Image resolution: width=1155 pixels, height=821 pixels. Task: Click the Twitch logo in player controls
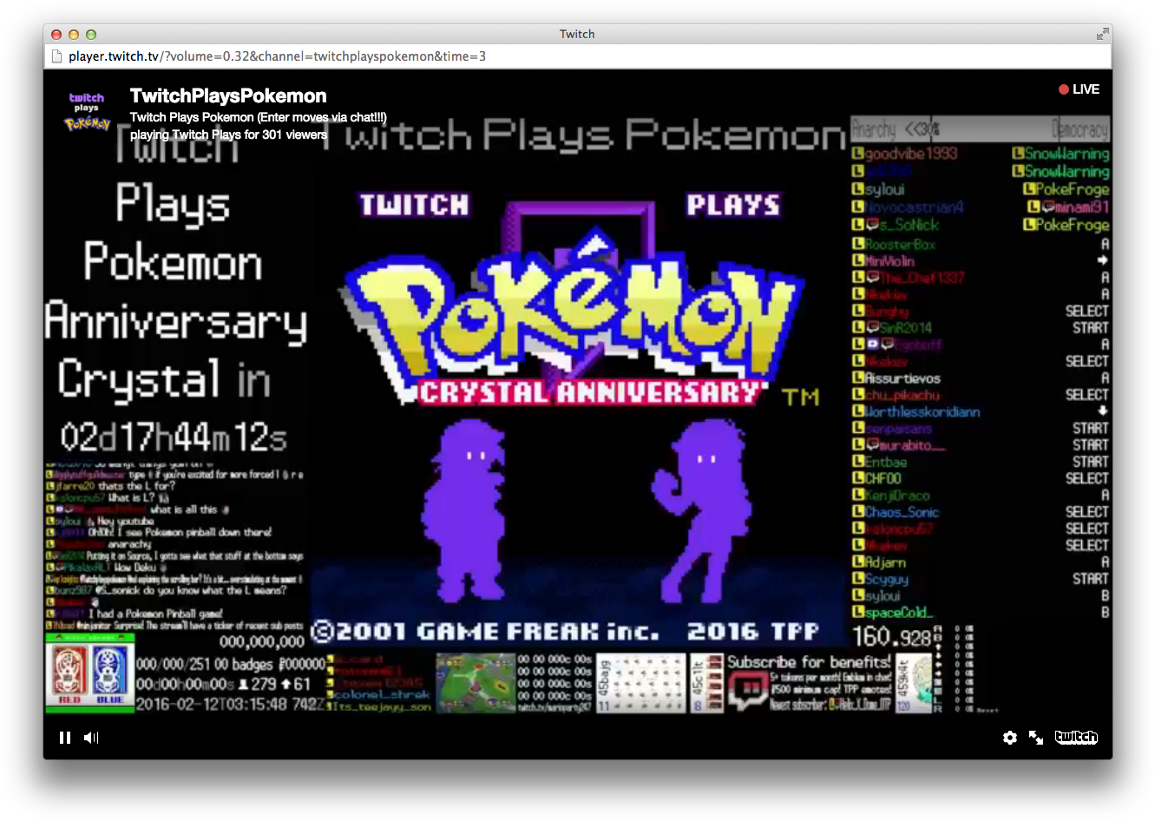coord(1076,738)
